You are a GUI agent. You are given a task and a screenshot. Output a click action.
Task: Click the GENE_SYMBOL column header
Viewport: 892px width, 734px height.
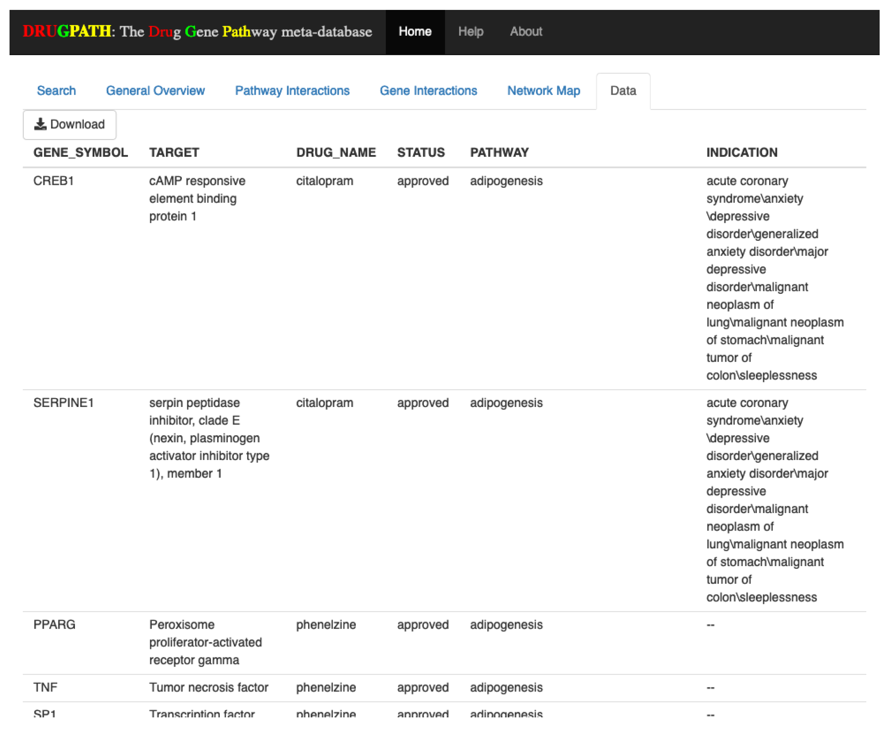click(80, 153)
